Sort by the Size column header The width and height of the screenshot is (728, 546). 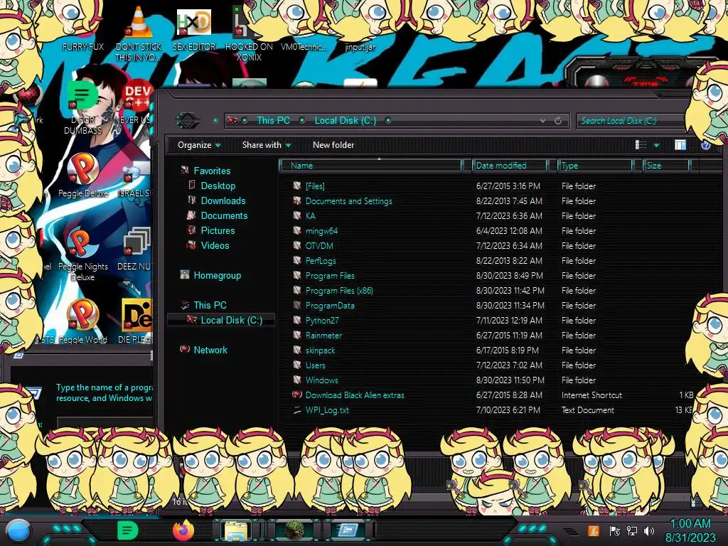665,165
